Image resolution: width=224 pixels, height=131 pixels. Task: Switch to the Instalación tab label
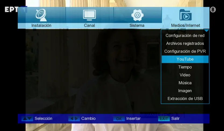[x=41, y=25]
